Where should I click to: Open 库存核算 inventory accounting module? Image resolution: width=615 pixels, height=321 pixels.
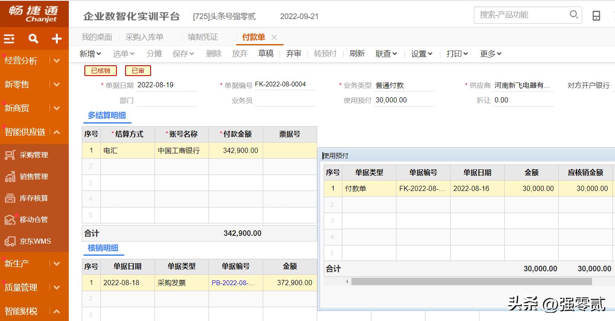tap(33, 198)
